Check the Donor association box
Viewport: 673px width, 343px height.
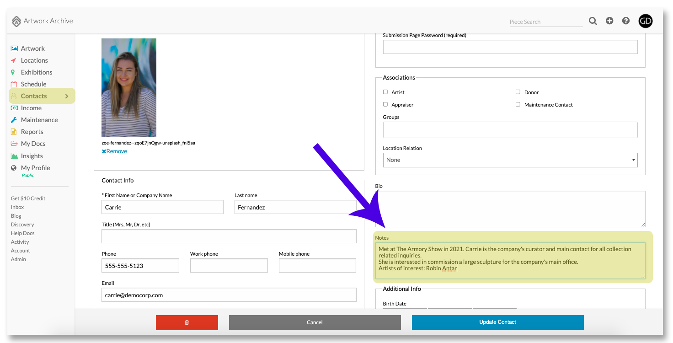click(518, 92)
